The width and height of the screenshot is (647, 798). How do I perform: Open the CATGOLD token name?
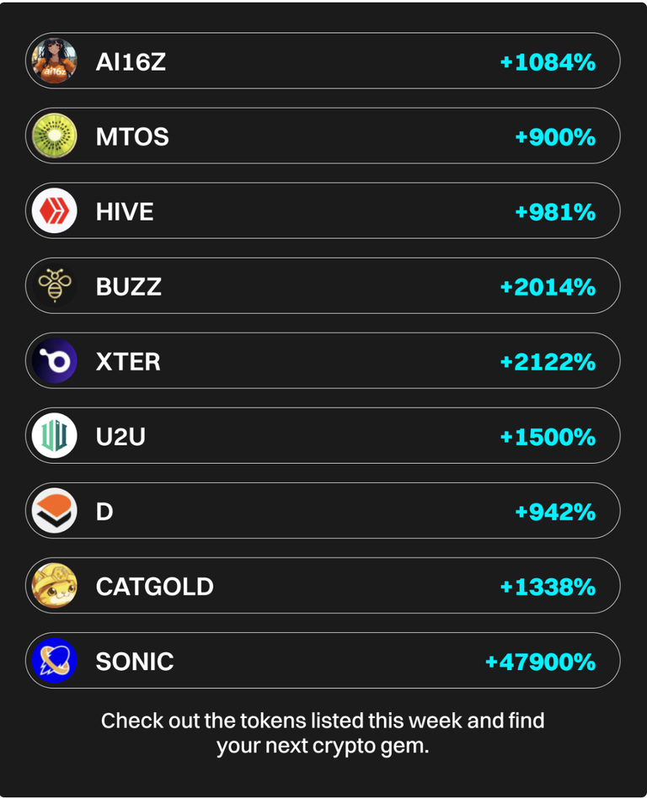click(x=155, y=587)
